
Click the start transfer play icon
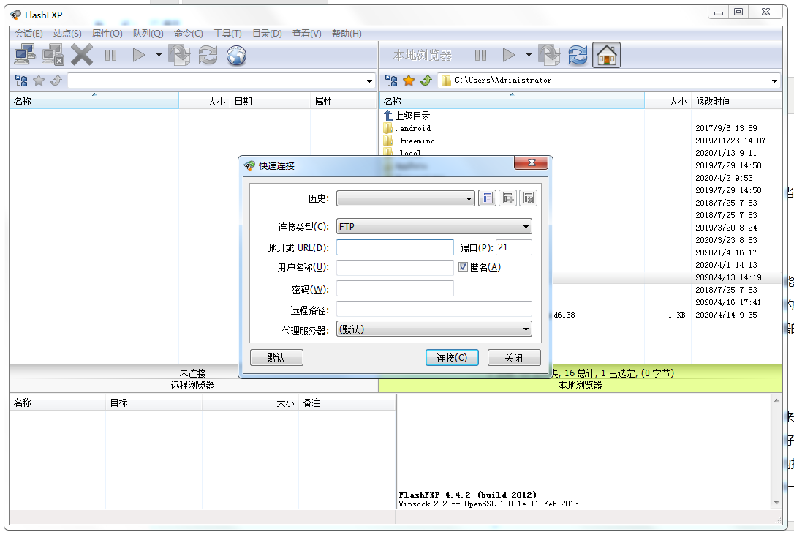coord(139,55)
